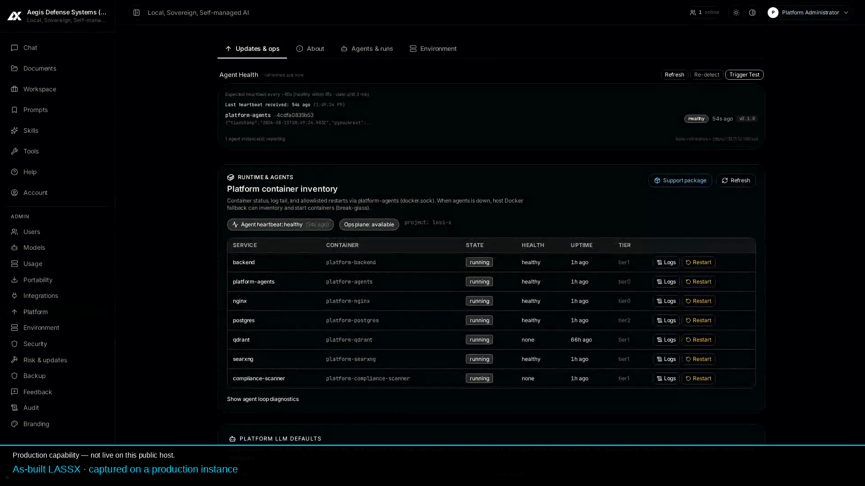Open Platform Administrator user menu
This screenshot has height=486, width=865.
[808, 13]
